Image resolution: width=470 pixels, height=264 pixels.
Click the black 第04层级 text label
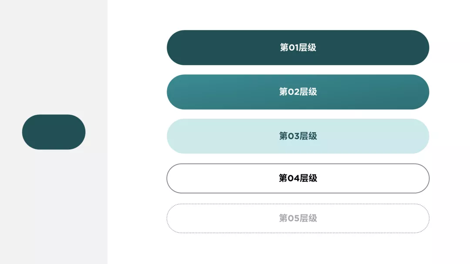coord(298,178)
